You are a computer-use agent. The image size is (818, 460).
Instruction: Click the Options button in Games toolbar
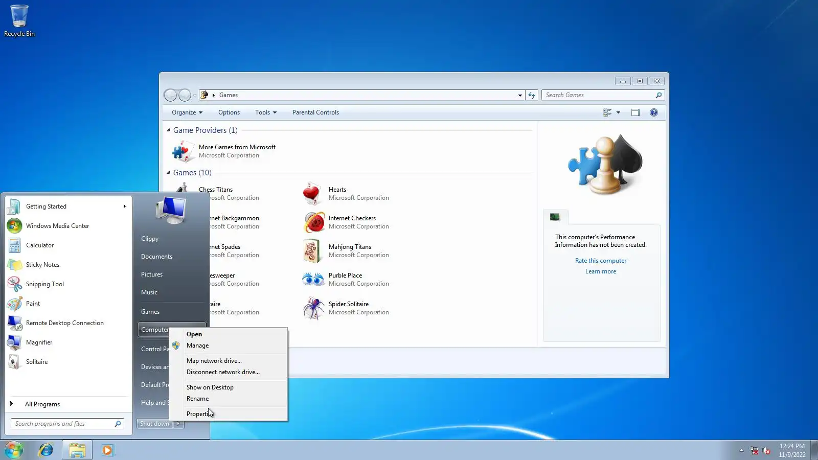[229, 112]
